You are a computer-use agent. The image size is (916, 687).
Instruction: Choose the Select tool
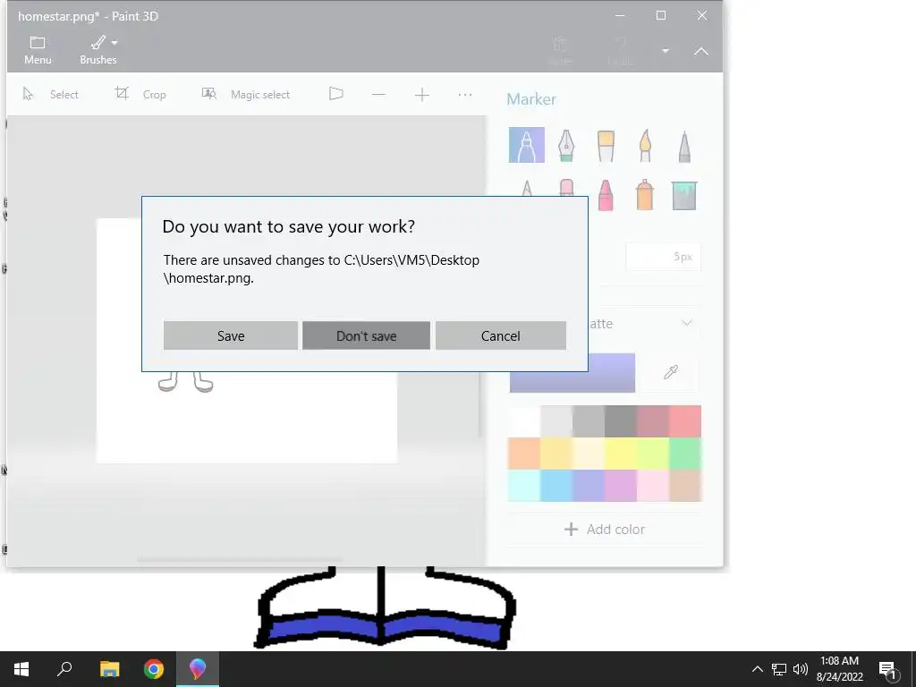(x=51, y=94)
